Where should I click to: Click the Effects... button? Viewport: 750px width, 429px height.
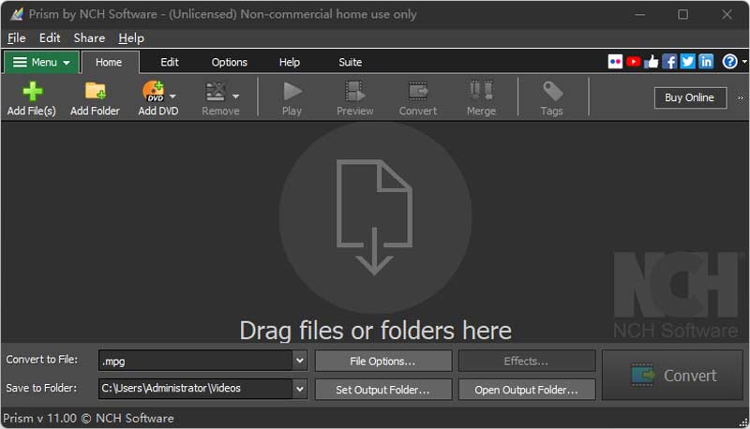point(526,362)
